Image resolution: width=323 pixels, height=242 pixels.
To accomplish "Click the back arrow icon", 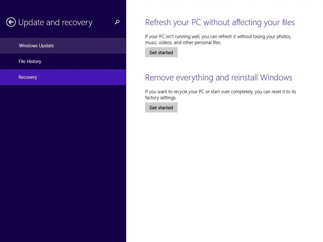I will [x=11, y=22].
